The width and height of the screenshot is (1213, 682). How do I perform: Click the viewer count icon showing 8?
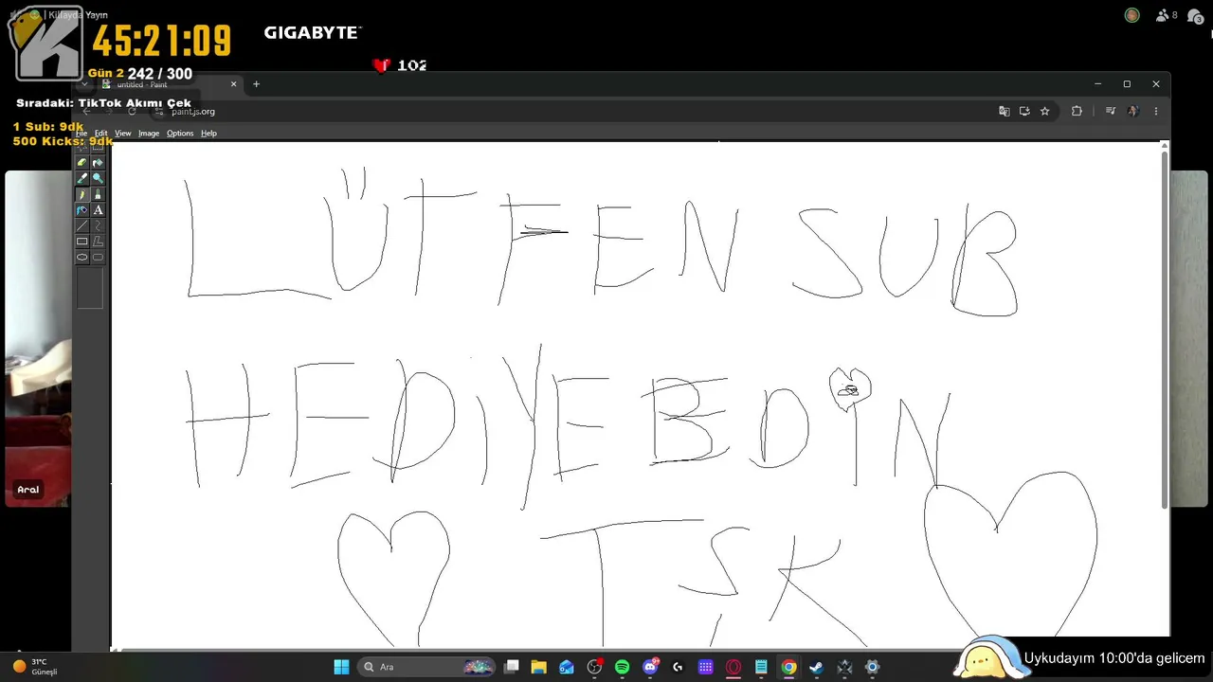coord(1167,15)
